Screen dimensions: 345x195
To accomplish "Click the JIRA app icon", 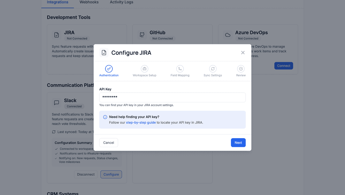I will coord(57,34).
